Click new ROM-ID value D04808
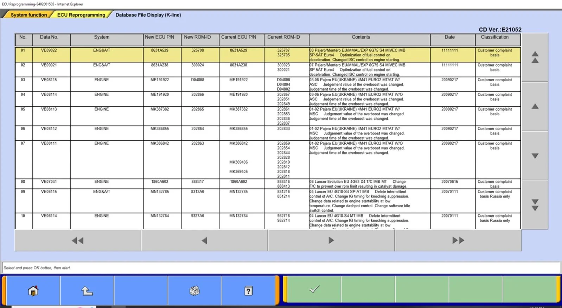Viewport: 562px width, 308px height. click(198, 80)
